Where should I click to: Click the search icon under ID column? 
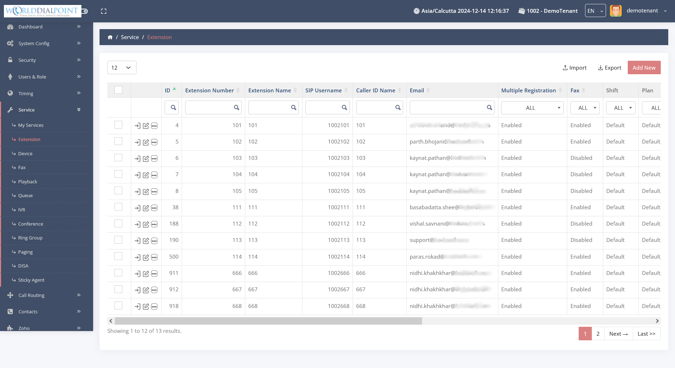(173, 108)
